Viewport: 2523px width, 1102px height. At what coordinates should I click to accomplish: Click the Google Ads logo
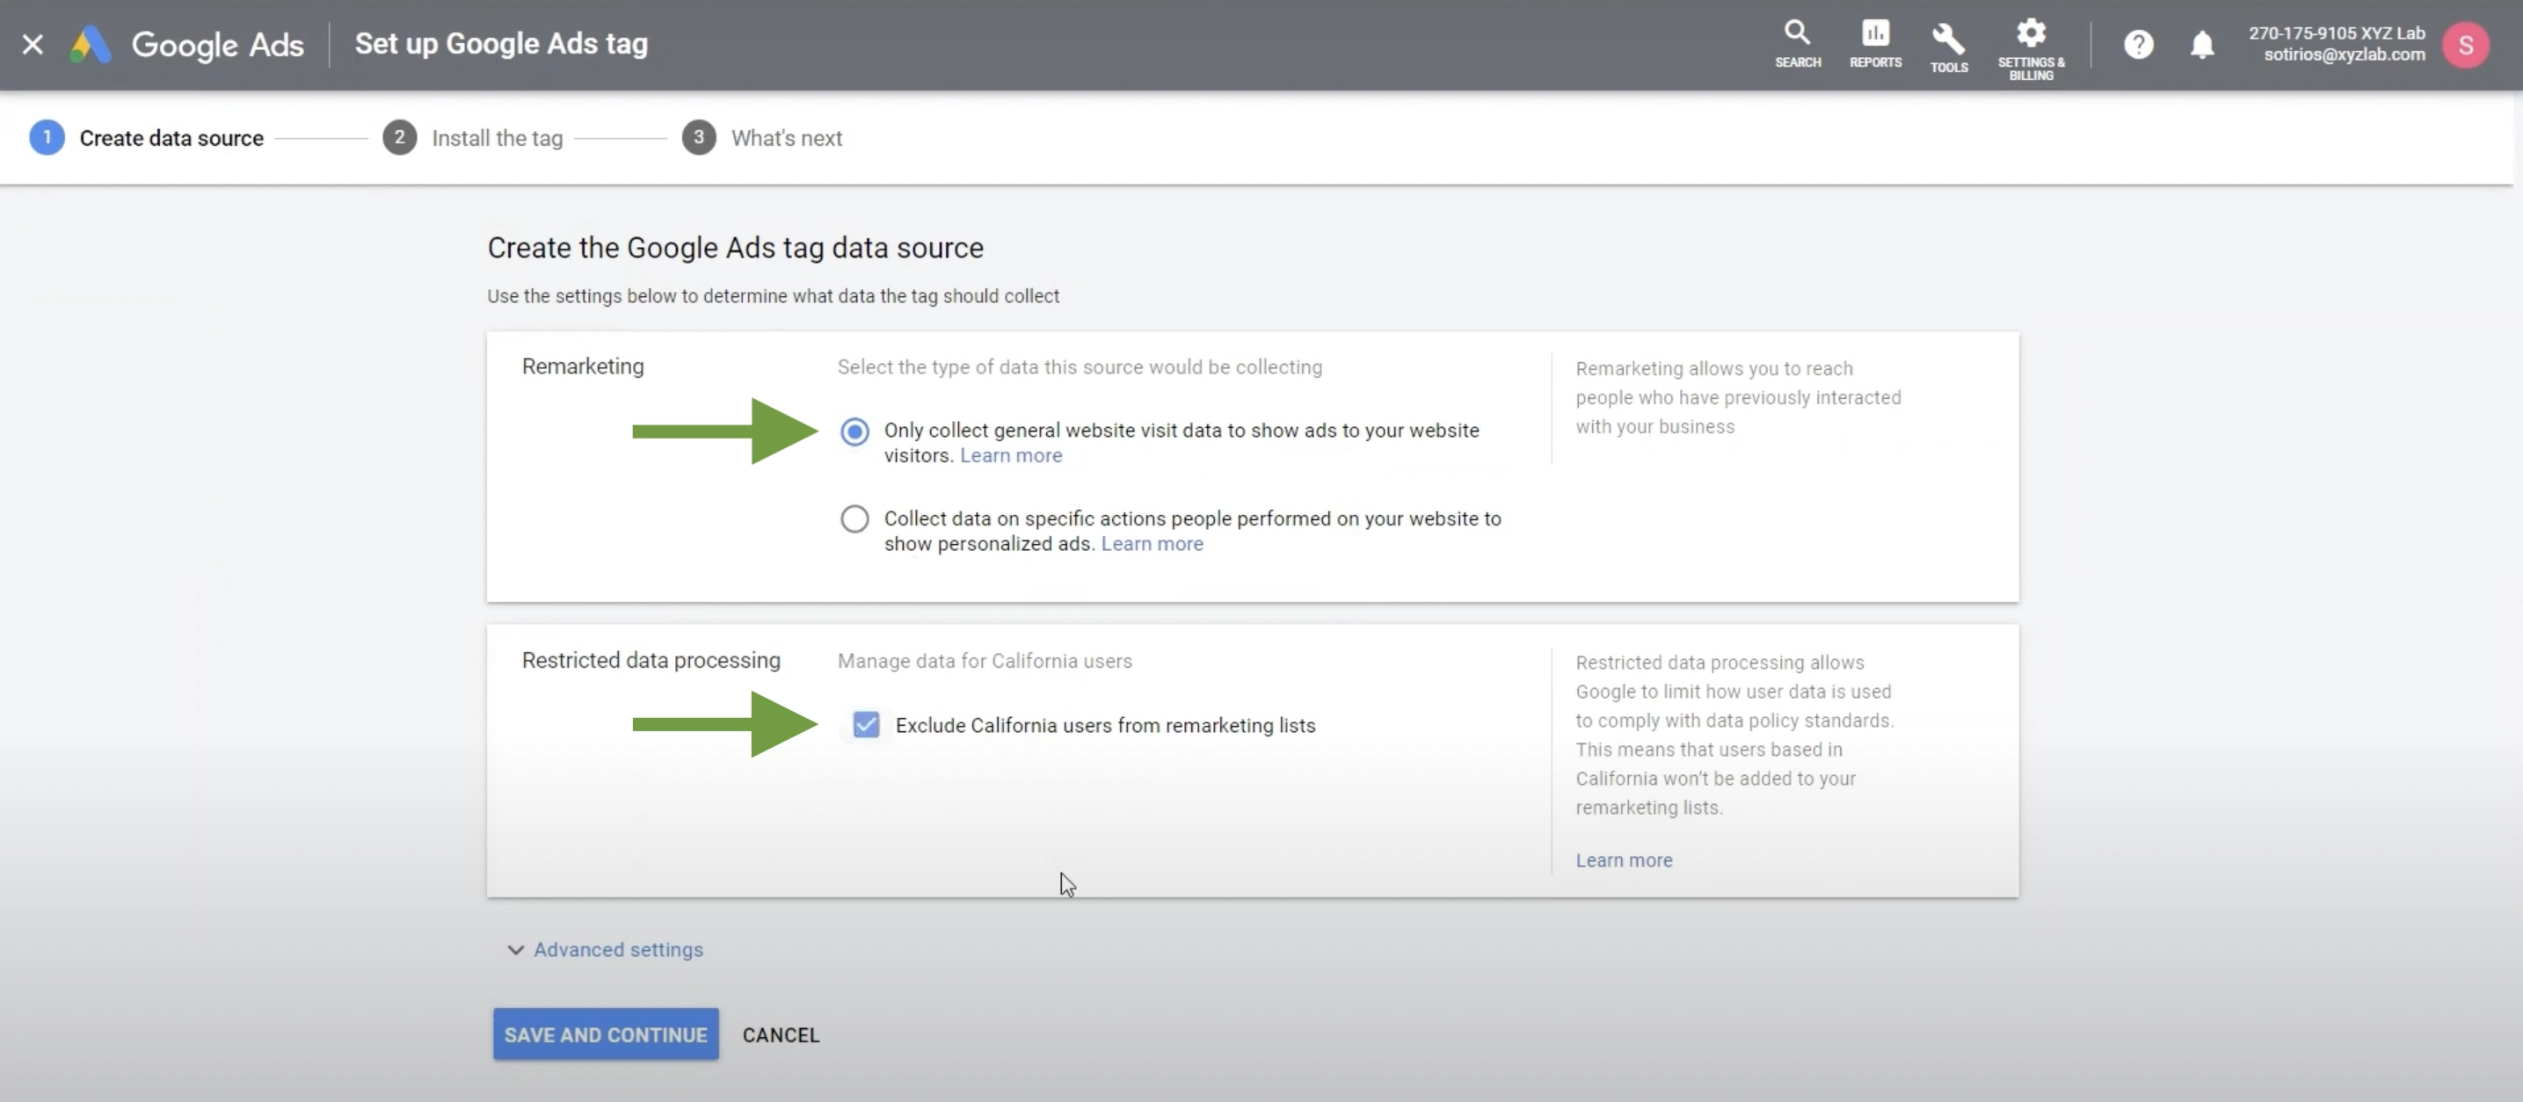coord(187,44)
